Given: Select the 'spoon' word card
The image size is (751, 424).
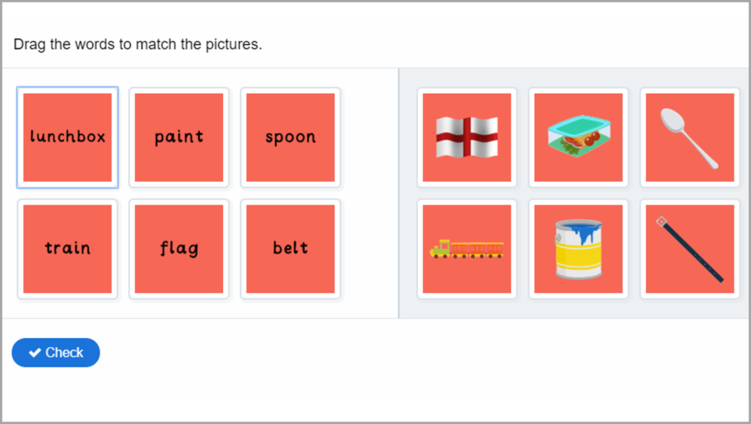Looking at the screenshot, I should [290, 137].
